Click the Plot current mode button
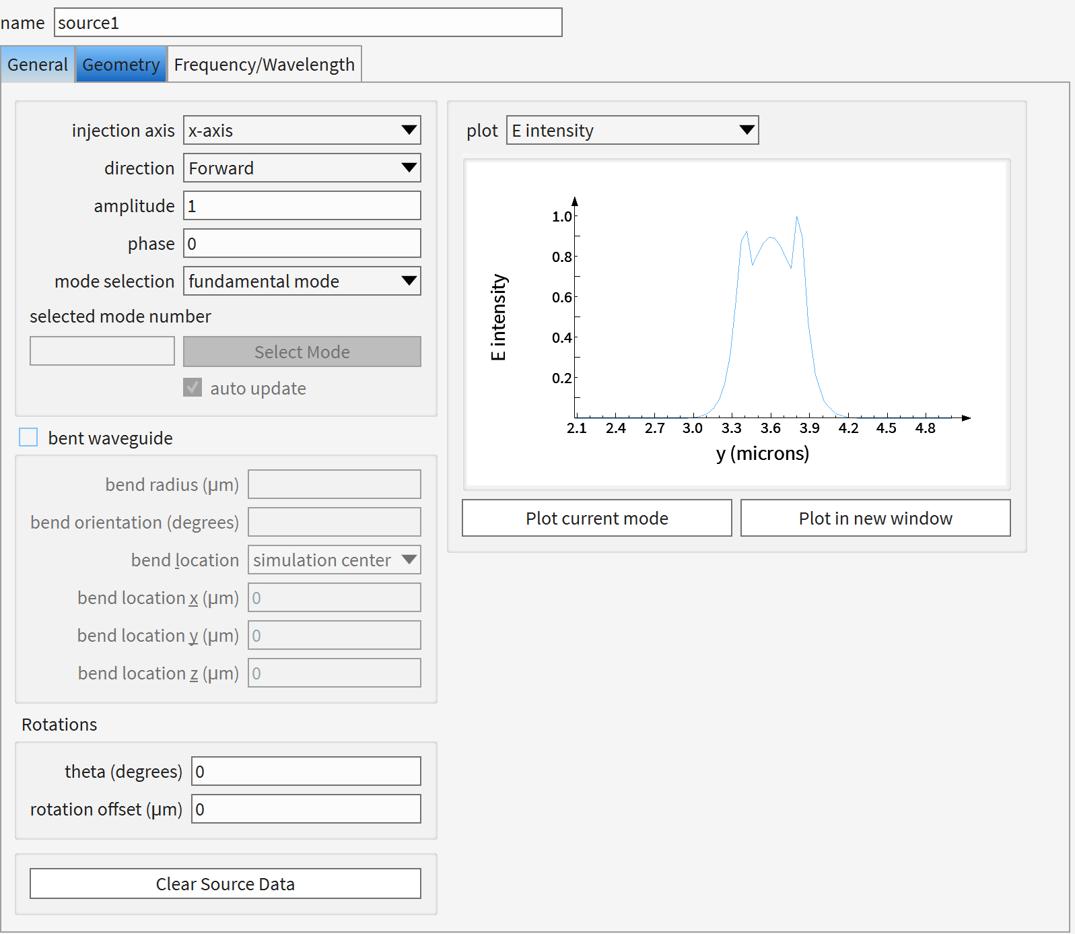 (x=596, y=519)
